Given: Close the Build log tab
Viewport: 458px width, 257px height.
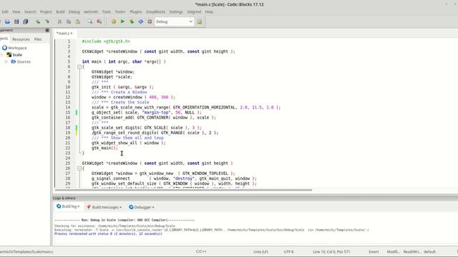Looking at the screenshot, I should (x=78, y=206).
